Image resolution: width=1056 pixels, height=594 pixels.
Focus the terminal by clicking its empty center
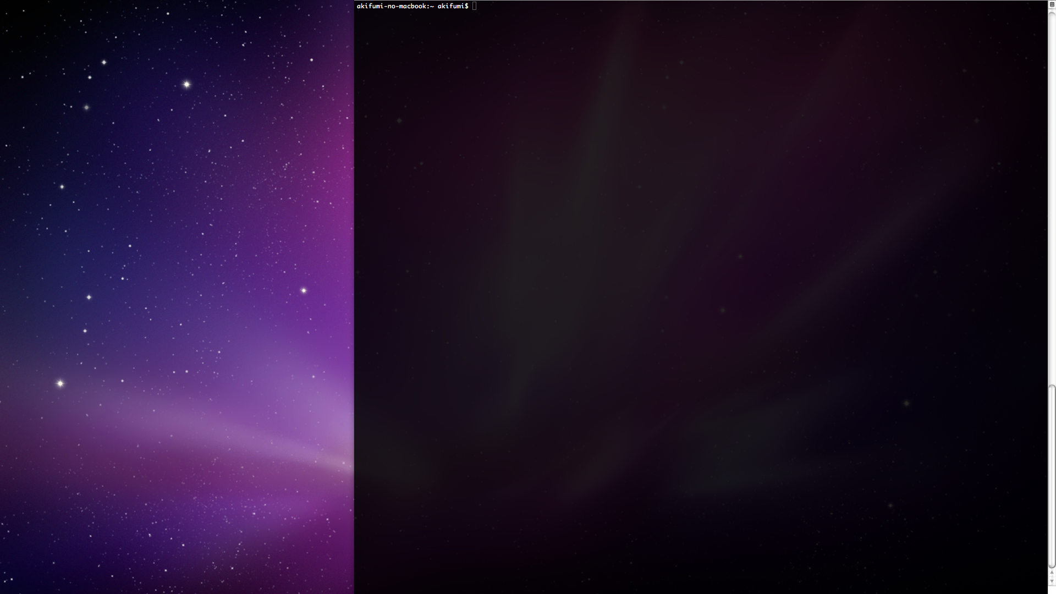pyautogui.click(x=701, y=297)
